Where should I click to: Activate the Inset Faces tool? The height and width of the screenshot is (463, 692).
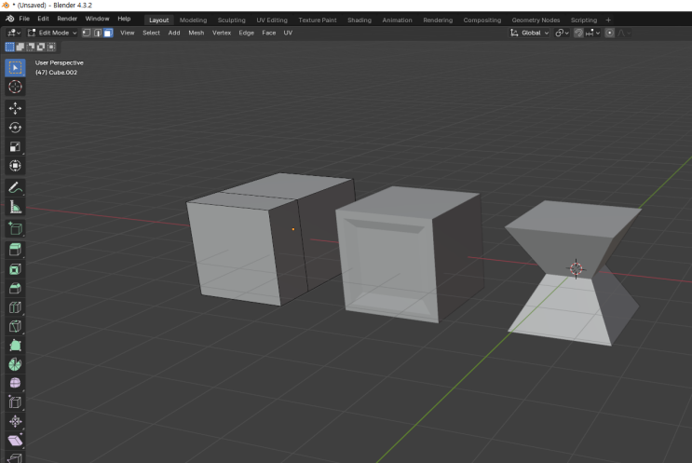coord(15,268)
